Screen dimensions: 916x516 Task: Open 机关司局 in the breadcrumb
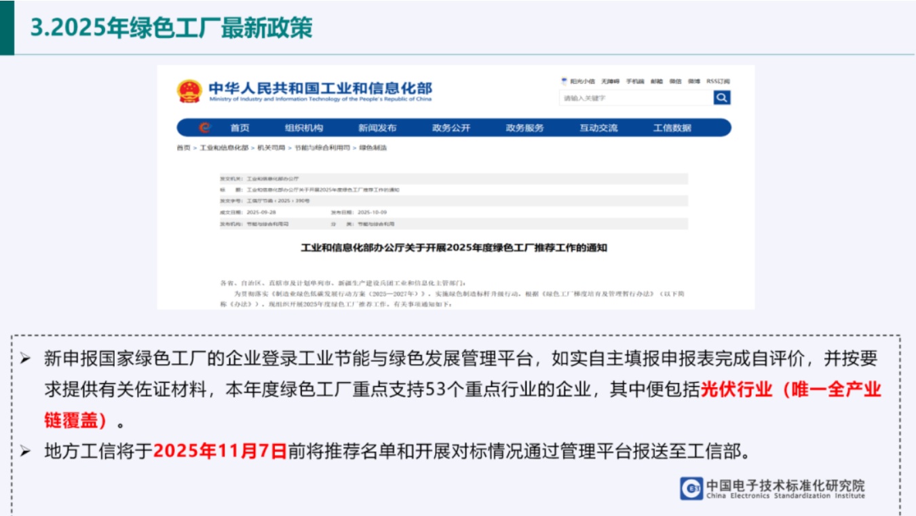pyautogui.click(x=271, y=147)
